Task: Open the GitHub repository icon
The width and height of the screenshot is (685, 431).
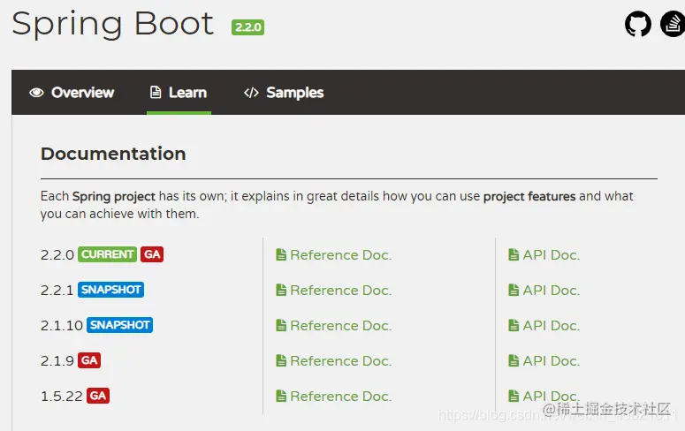Action: (x=637, y=24)
